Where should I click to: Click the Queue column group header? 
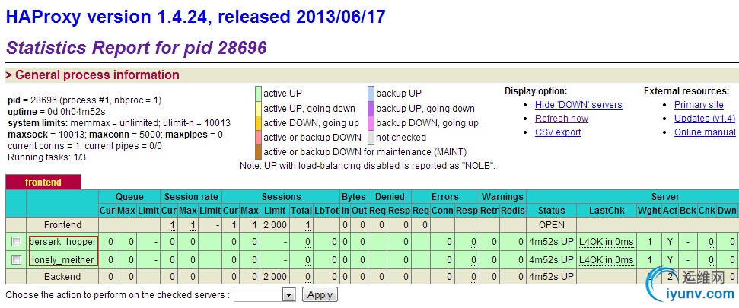click(129, 196)
